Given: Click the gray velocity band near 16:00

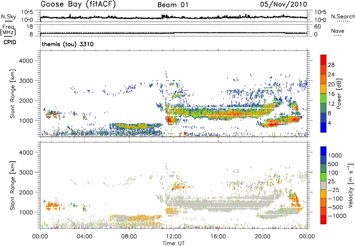Looking at the screenshot, I should click(x=218, y=205).
